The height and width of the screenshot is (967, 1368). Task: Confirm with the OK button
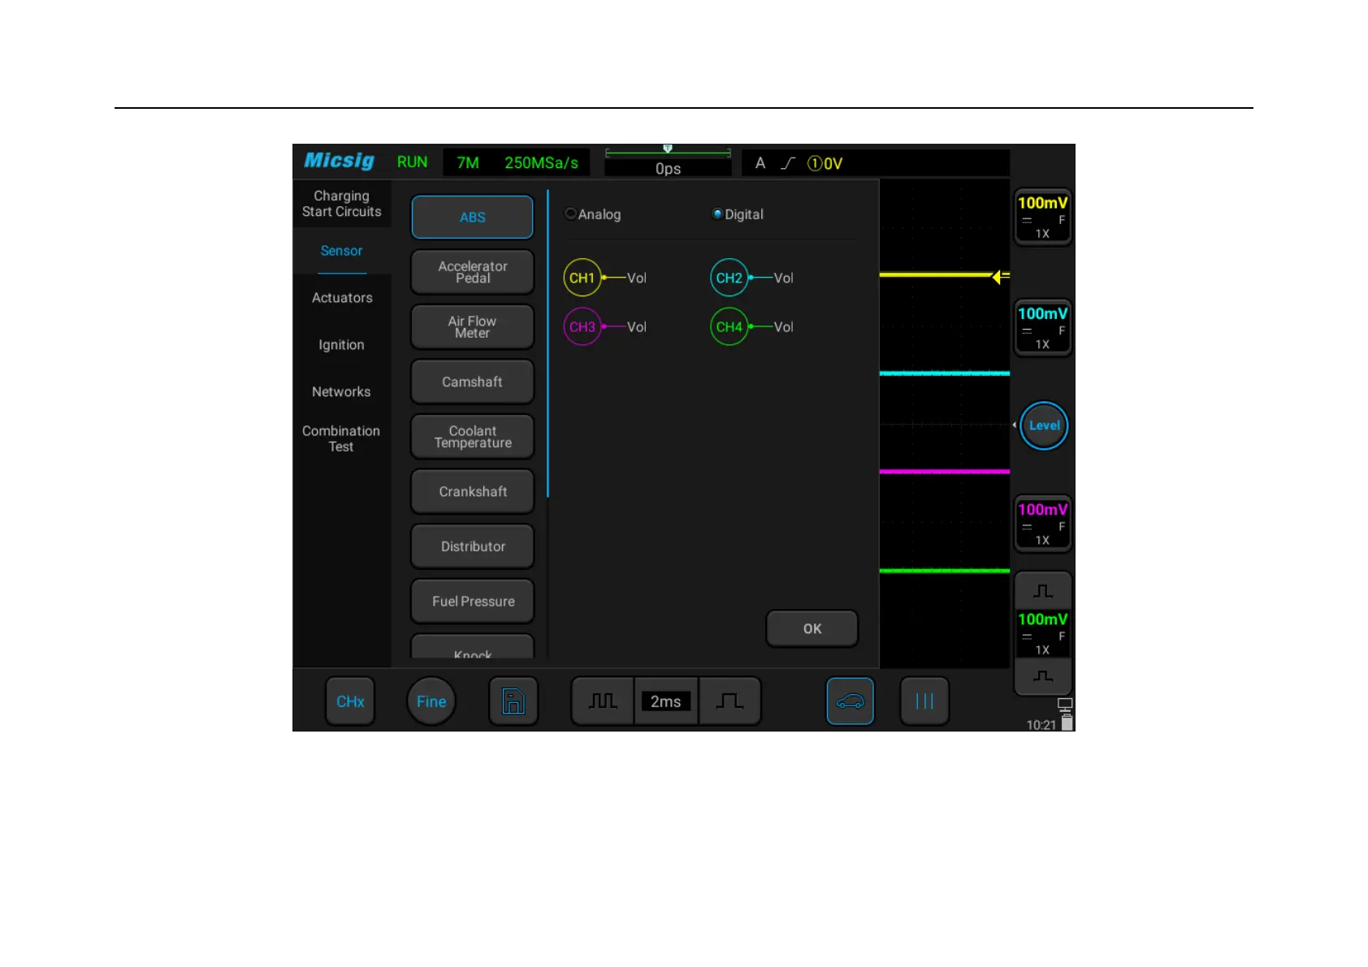[812, 628]
